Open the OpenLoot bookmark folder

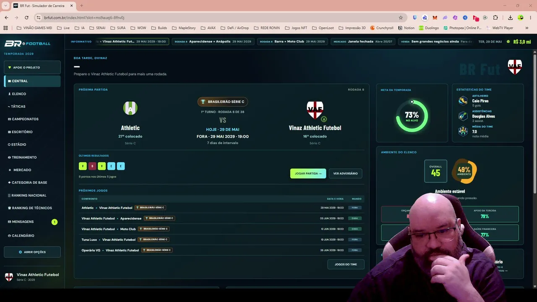[322, 28]
